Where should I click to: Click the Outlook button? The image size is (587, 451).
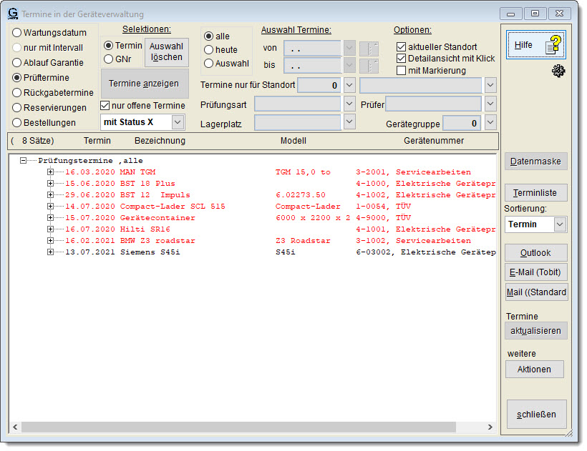point(535,253)
